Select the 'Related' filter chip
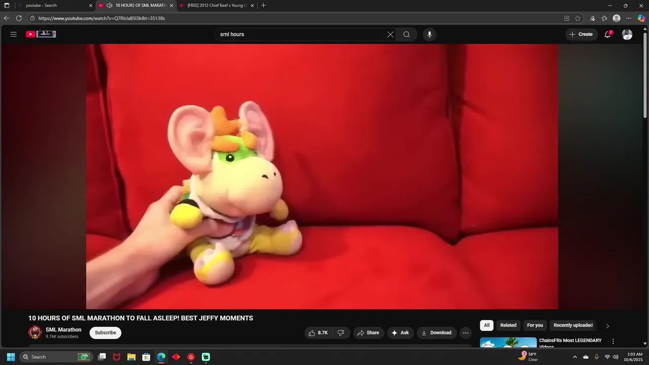649x365 pixels. (508, 325)
